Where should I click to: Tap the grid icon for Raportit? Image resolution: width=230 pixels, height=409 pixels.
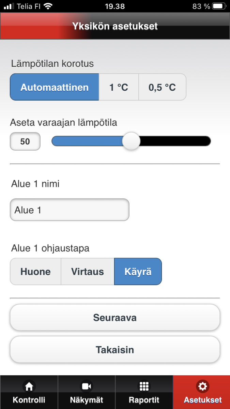click(x=144, y=386)
